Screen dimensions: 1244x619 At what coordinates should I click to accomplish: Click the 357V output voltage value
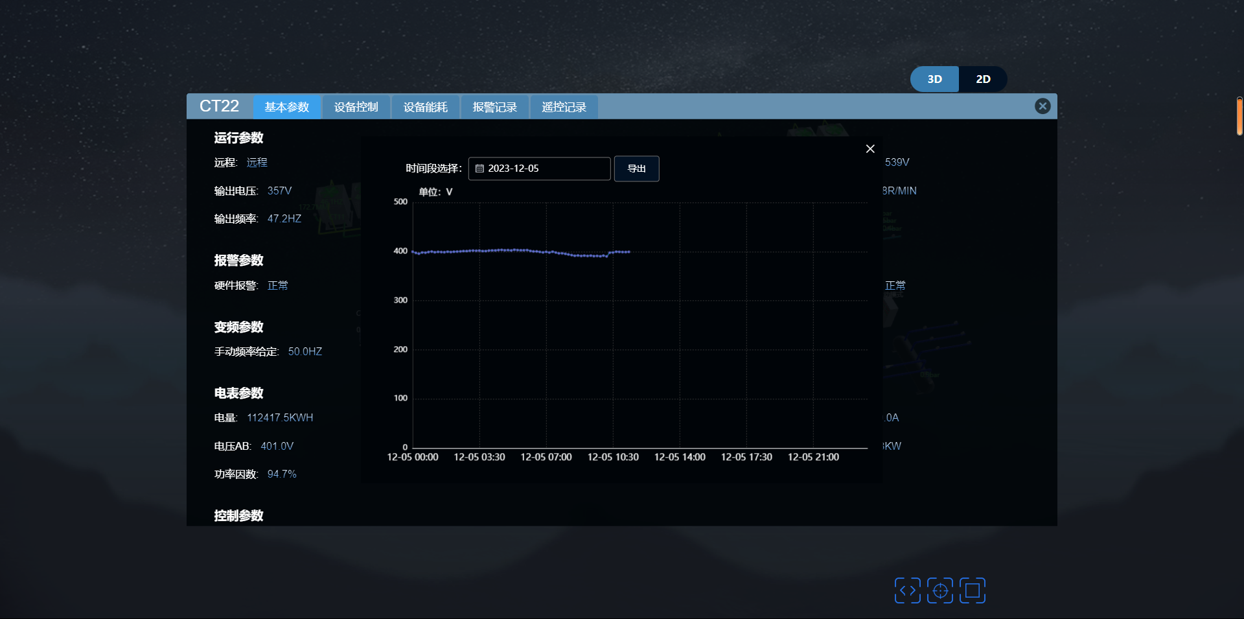[279, 191]
